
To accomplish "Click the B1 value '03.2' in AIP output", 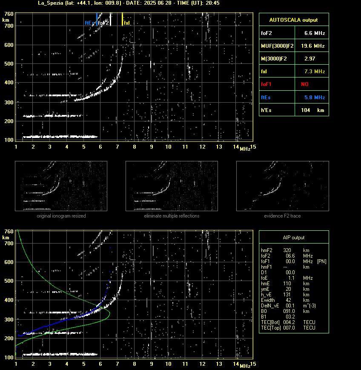I will (x=291, y=317).
